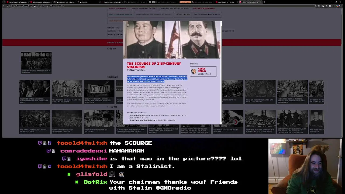
Task: Click the streamer webcam overlay
Action: [305, 166]
